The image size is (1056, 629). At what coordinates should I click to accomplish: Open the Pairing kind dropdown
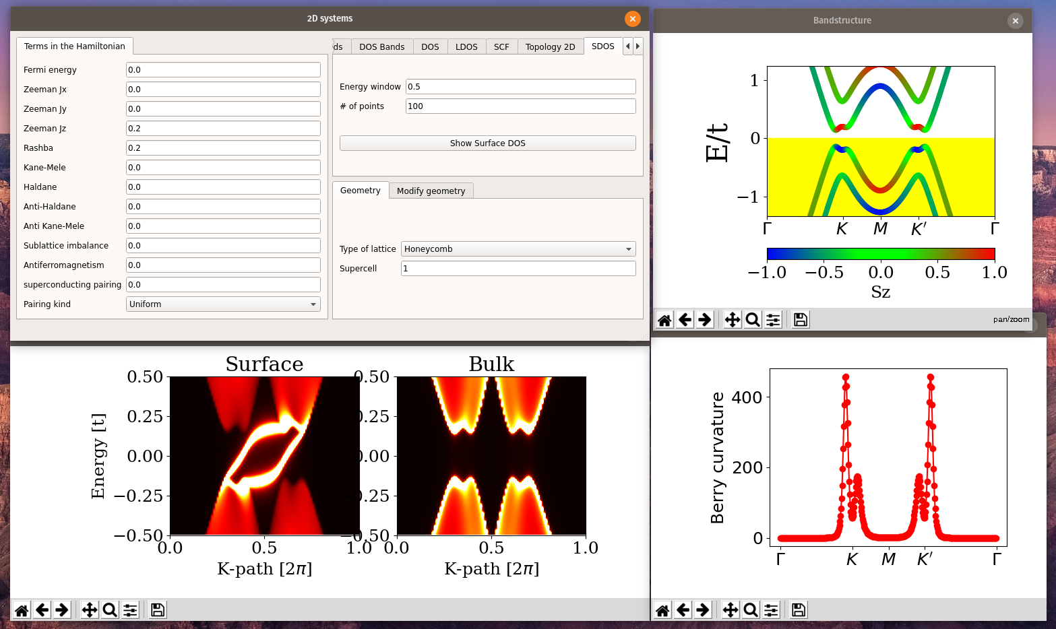[223, 304]
